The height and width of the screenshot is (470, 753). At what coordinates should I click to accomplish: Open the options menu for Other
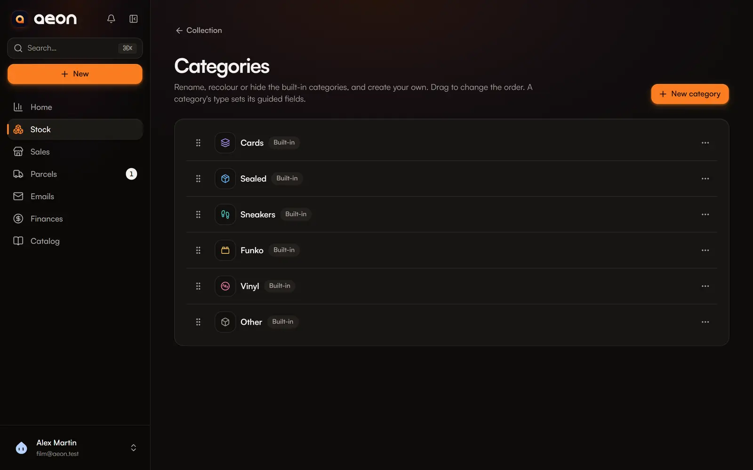705,322
